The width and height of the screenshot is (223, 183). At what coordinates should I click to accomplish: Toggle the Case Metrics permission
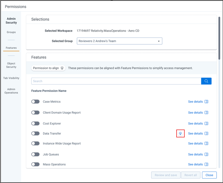(x=35, y=102)
